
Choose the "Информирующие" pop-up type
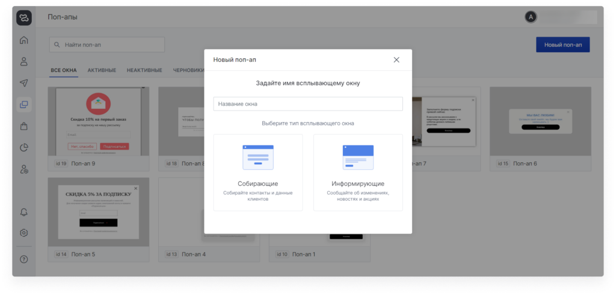358,172
